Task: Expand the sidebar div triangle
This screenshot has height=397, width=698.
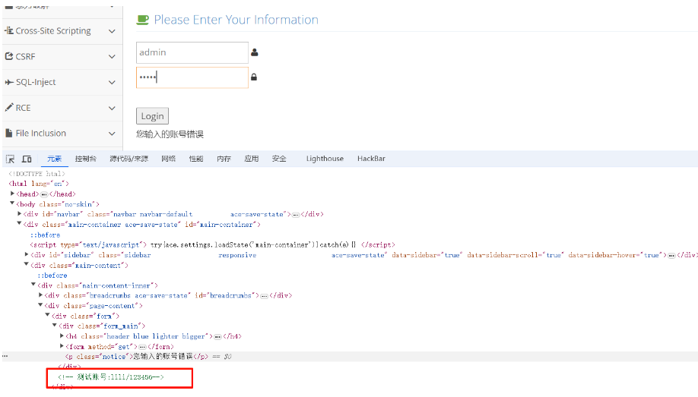Action: [x=27, y=254]
